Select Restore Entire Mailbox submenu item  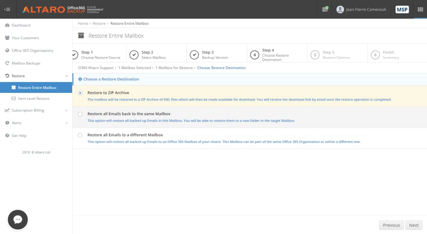coord(36,88)
